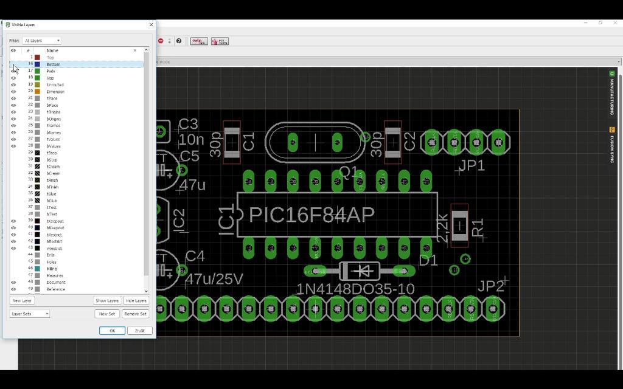Click the New Set button
623x389 pixels.
pyautogui.click(x=107, y=314)
